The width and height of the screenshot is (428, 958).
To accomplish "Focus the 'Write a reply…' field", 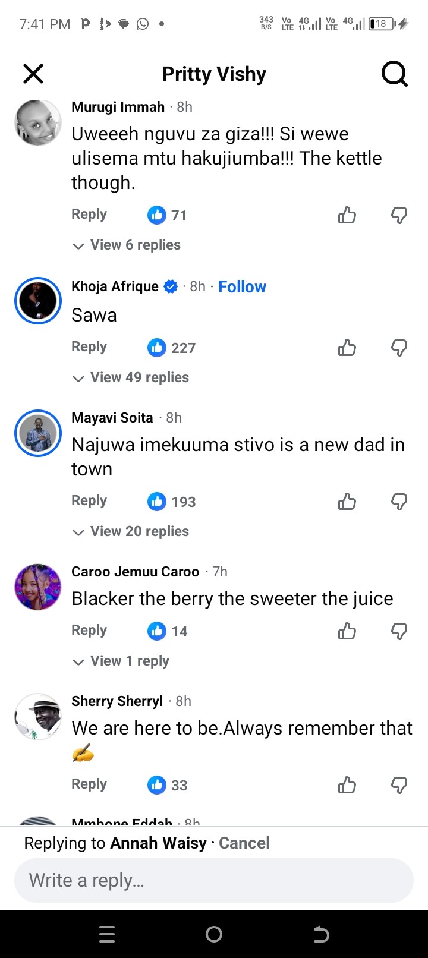I will [214, 880].
